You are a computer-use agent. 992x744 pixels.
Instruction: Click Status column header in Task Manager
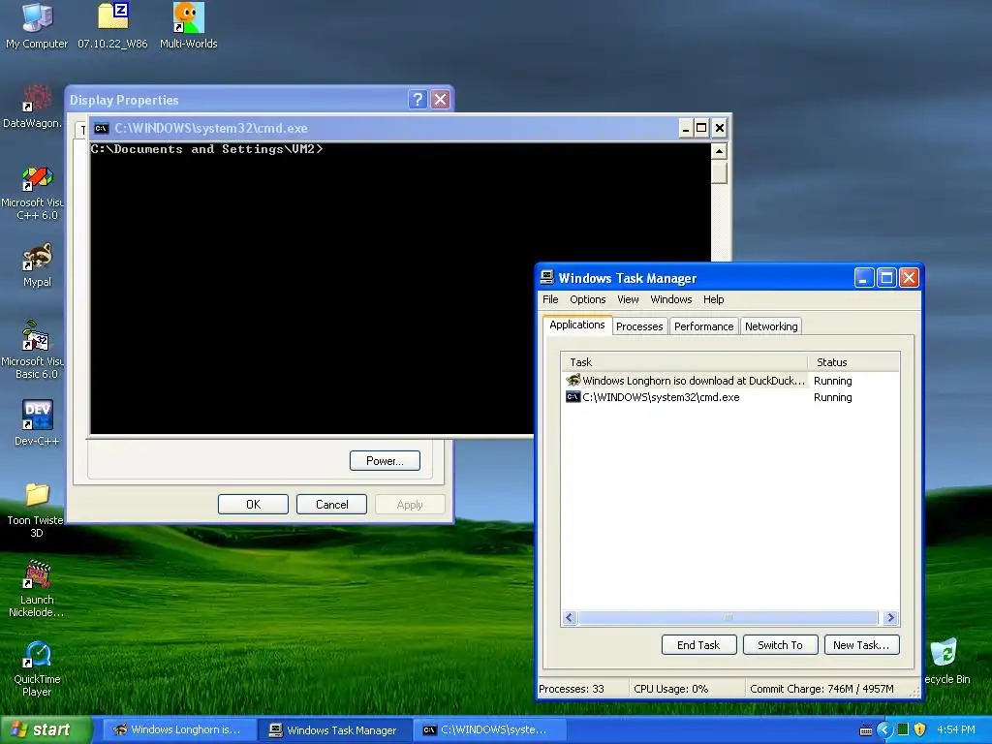[x=853, y=362]
